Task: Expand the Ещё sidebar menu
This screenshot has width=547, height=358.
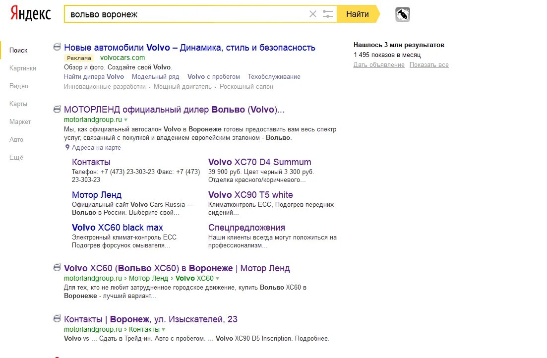Action: click(16, 157)
